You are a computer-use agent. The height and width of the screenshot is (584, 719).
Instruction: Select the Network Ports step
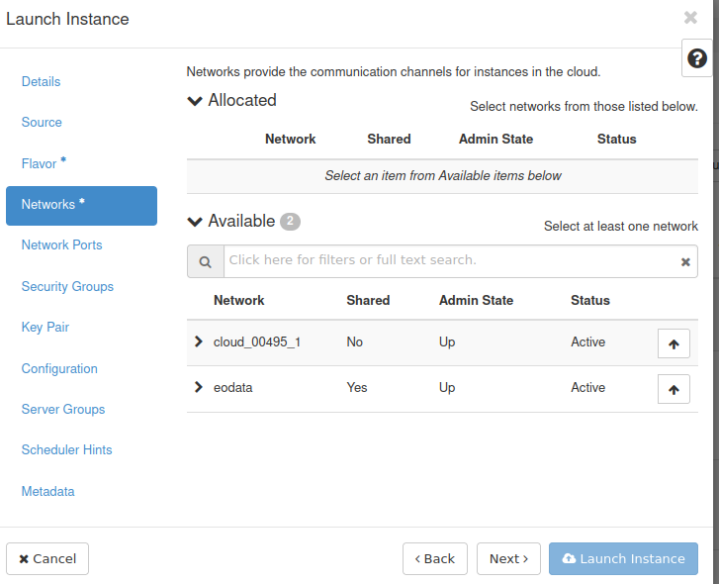tap(61, 244)
